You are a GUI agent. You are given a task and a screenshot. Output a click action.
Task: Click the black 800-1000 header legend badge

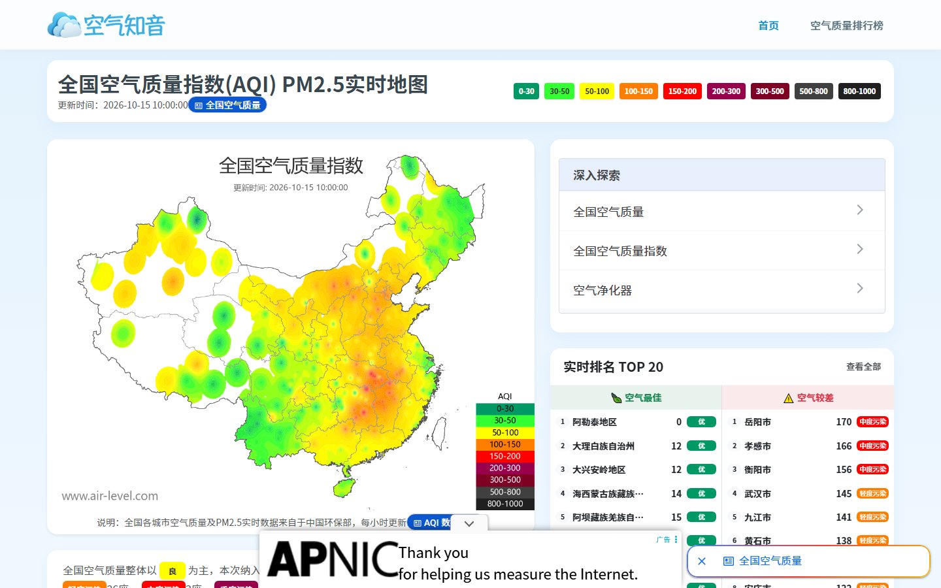click(859, 91)
